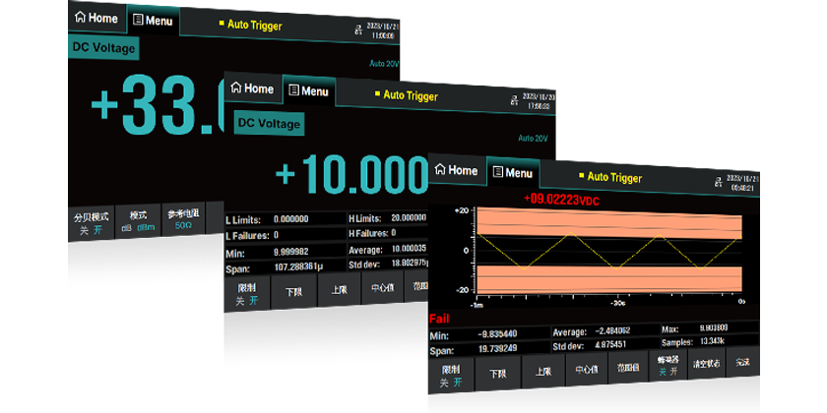Open the 模式 dB/dBm mode selector

[138, 218]
